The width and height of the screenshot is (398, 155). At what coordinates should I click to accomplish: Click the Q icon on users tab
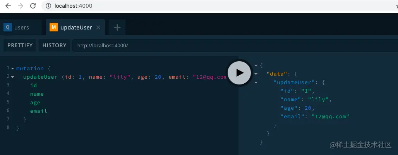[8, 27]
